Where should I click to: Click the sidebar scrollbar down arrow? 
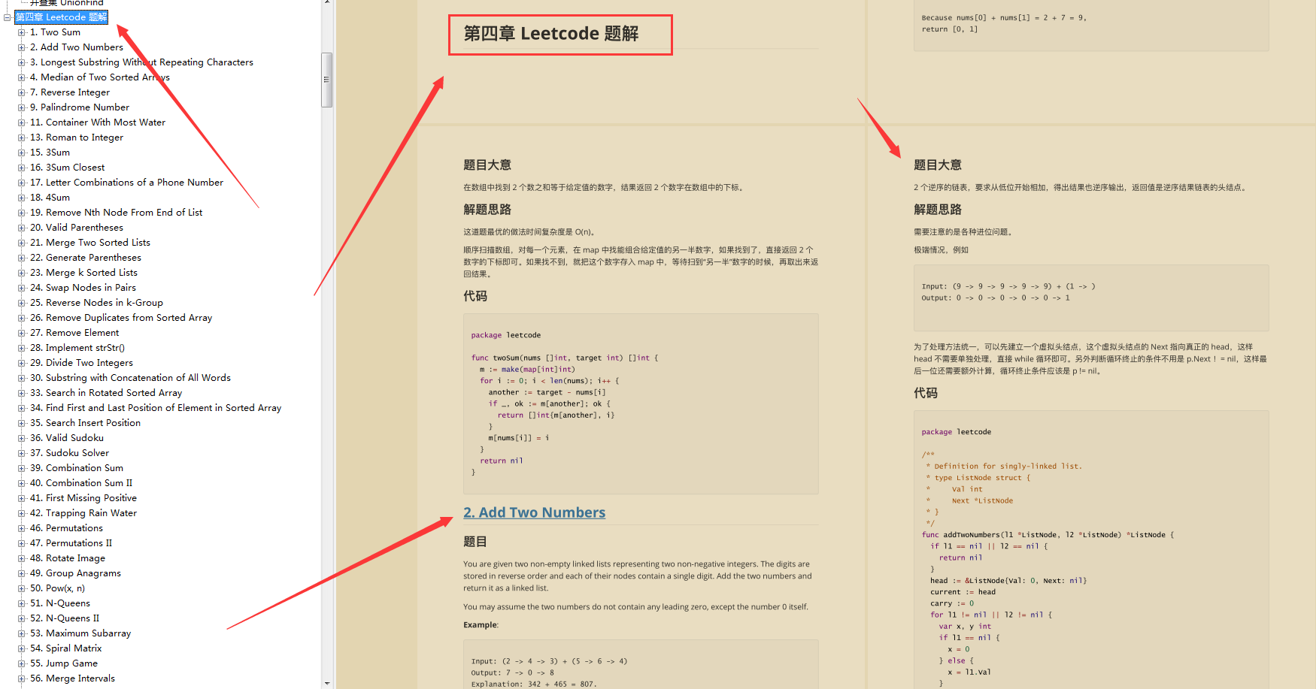click(x=326, y=681)
